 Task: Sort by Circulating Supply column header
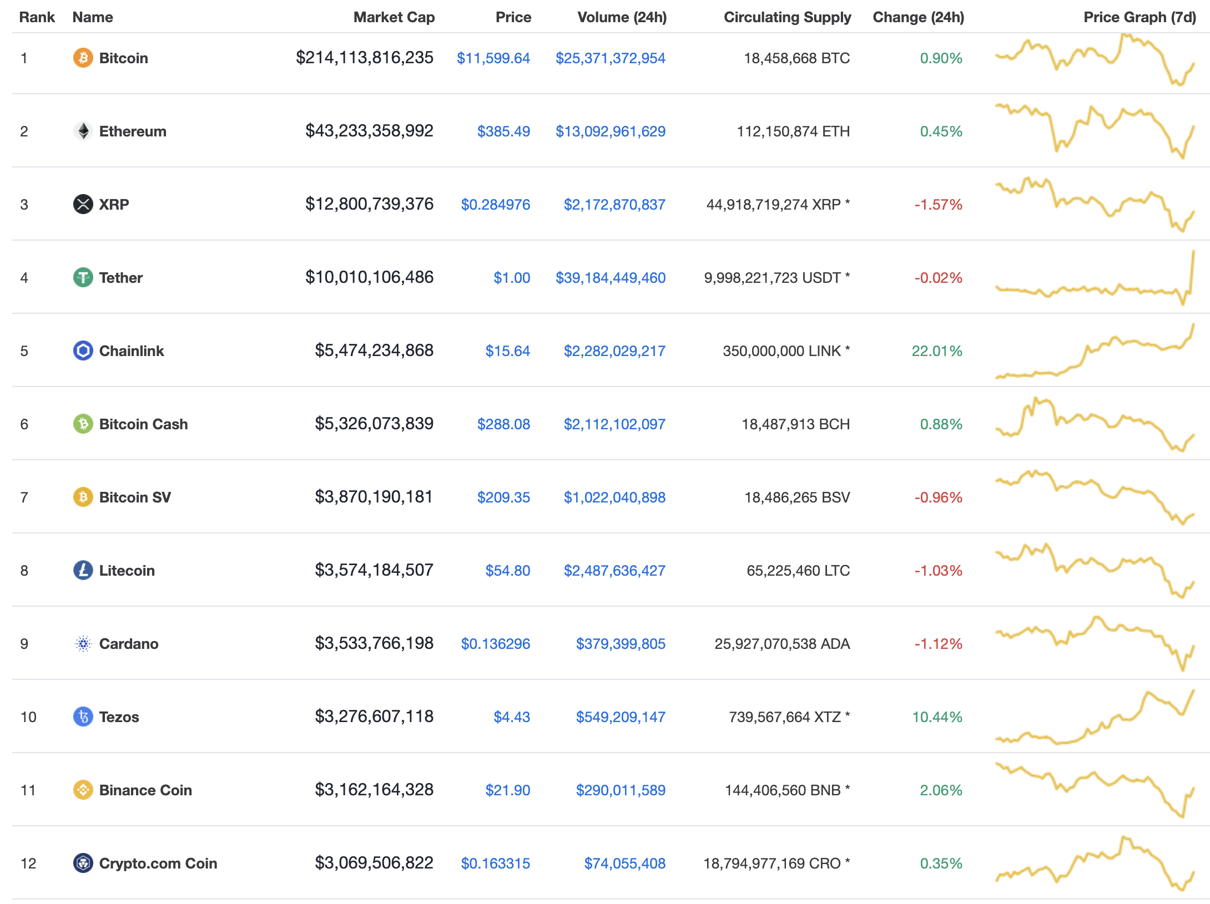pyautogui.click(x=787, y=17)
